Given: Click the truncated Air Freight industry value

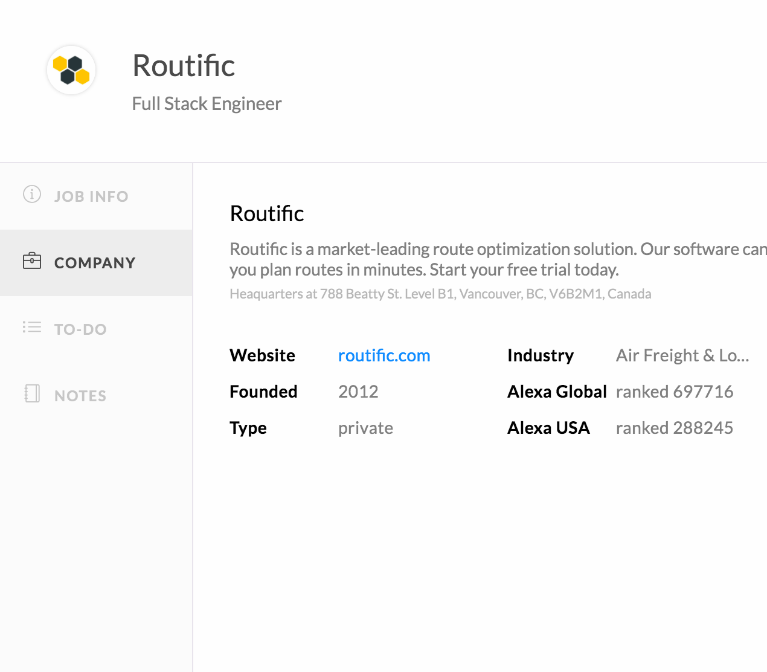Looking at the screenshot, I should [682, 355].
